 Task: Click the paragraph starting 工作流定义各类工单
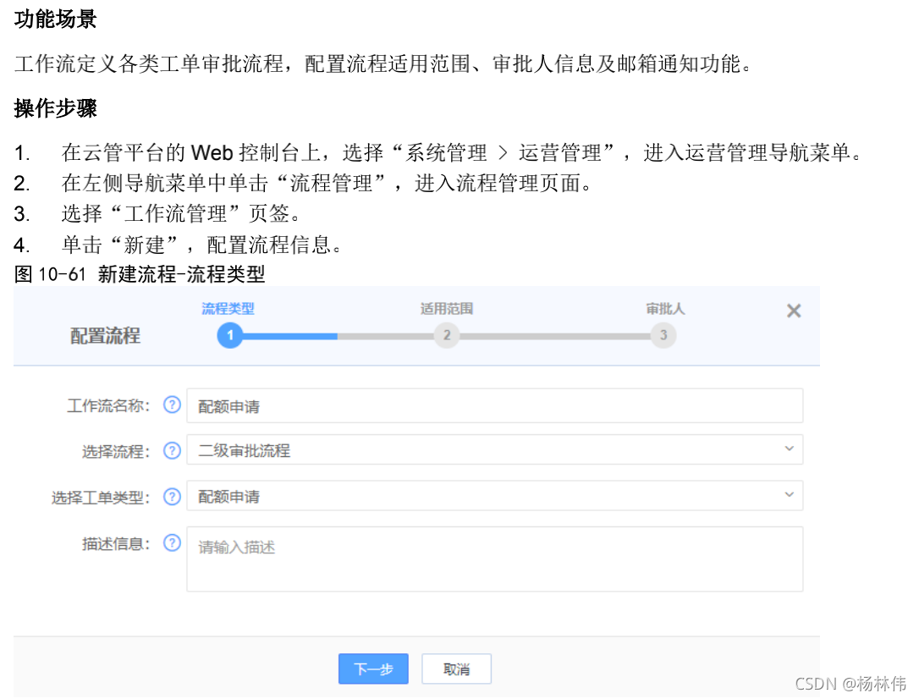[383, 63]
